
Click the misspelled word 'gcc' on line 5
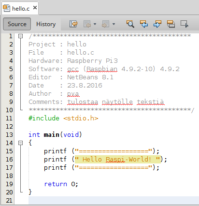73,69
